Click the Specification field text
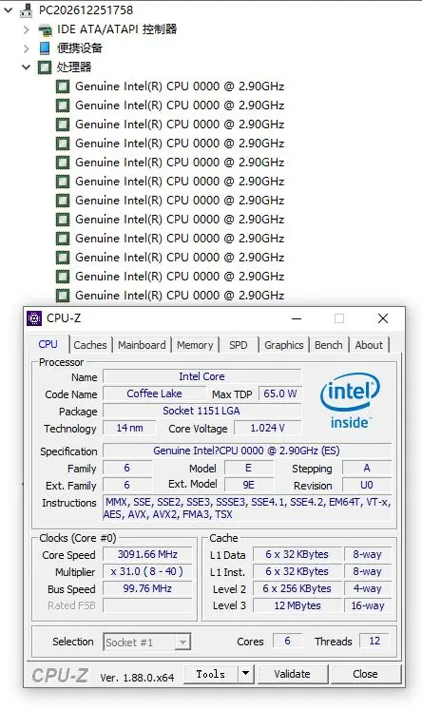This screenshot has height=710, width=422. coord(247,451)
